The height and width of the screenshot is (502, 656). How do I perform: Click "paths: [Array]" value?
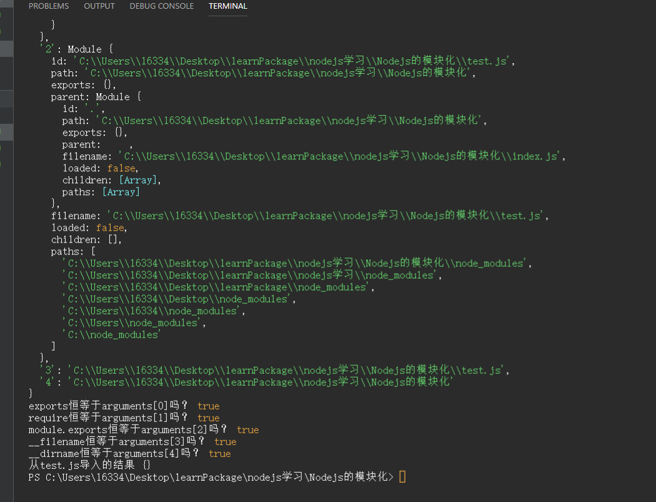tap(121, 192)
